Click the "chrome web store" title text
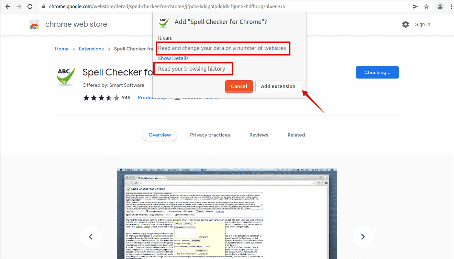This screenshot has width=454, height=259. coord(76,24)
